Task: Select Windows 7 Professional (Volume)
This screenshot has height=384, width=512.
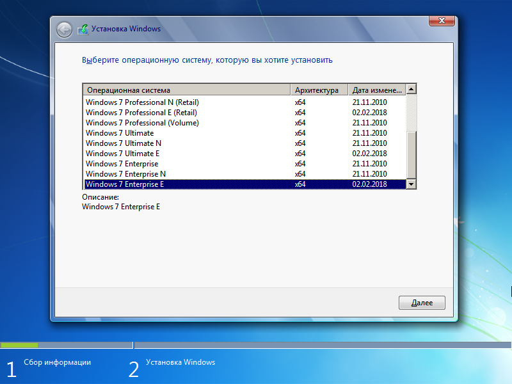Action: pyautogui.click(x=245, y=123)
